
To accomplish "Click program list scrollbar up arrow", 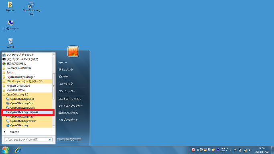I will [54, 55].
